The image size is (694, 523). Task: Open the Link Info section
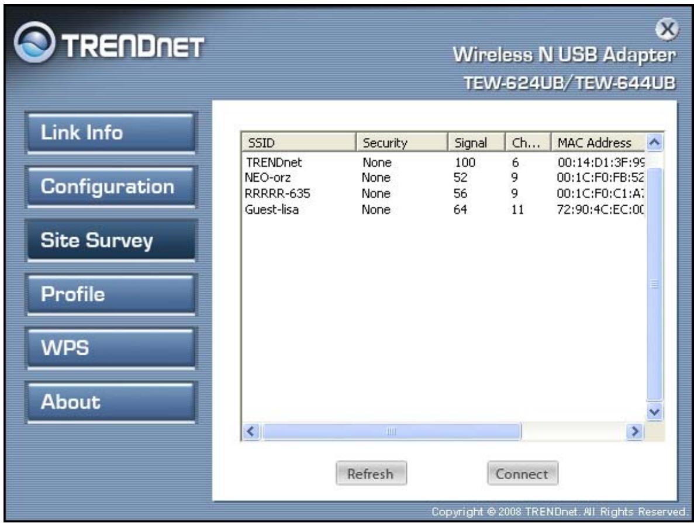(x=111, y=133)
